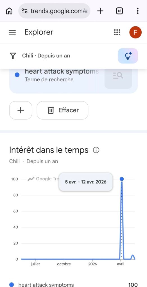This screenshot has height=287, width=147.
Task: Expand the Chili · Depuis un an filter
Action: tap(46, 56)
